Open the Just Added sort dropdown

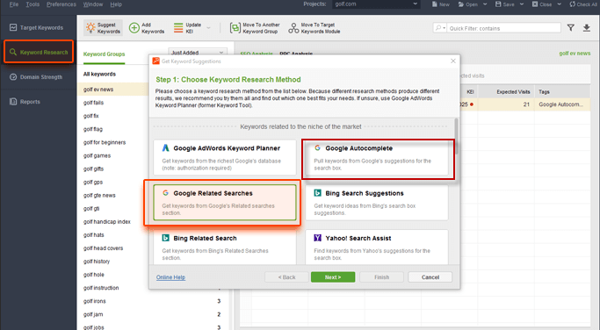coord(198,53)
